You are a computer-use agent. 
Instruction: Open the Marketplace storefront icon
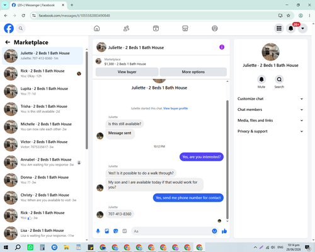(x=185, y=28)
